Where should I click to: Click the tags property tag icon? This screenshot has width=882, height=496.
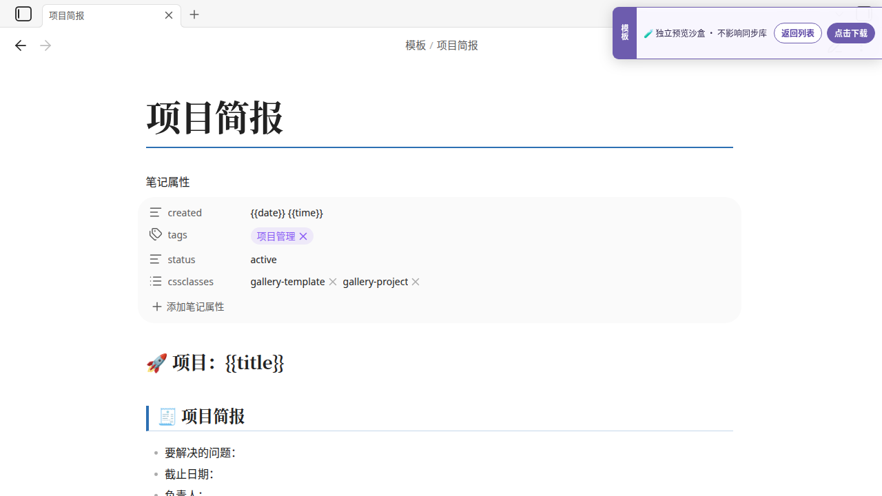pos(156,234)
